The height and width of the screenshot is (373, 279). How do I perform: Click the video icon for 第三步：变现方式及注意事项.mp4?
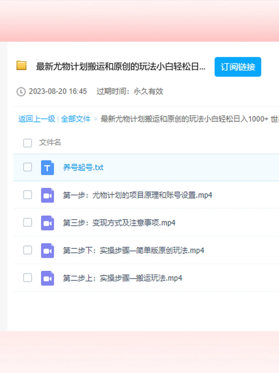48,223
